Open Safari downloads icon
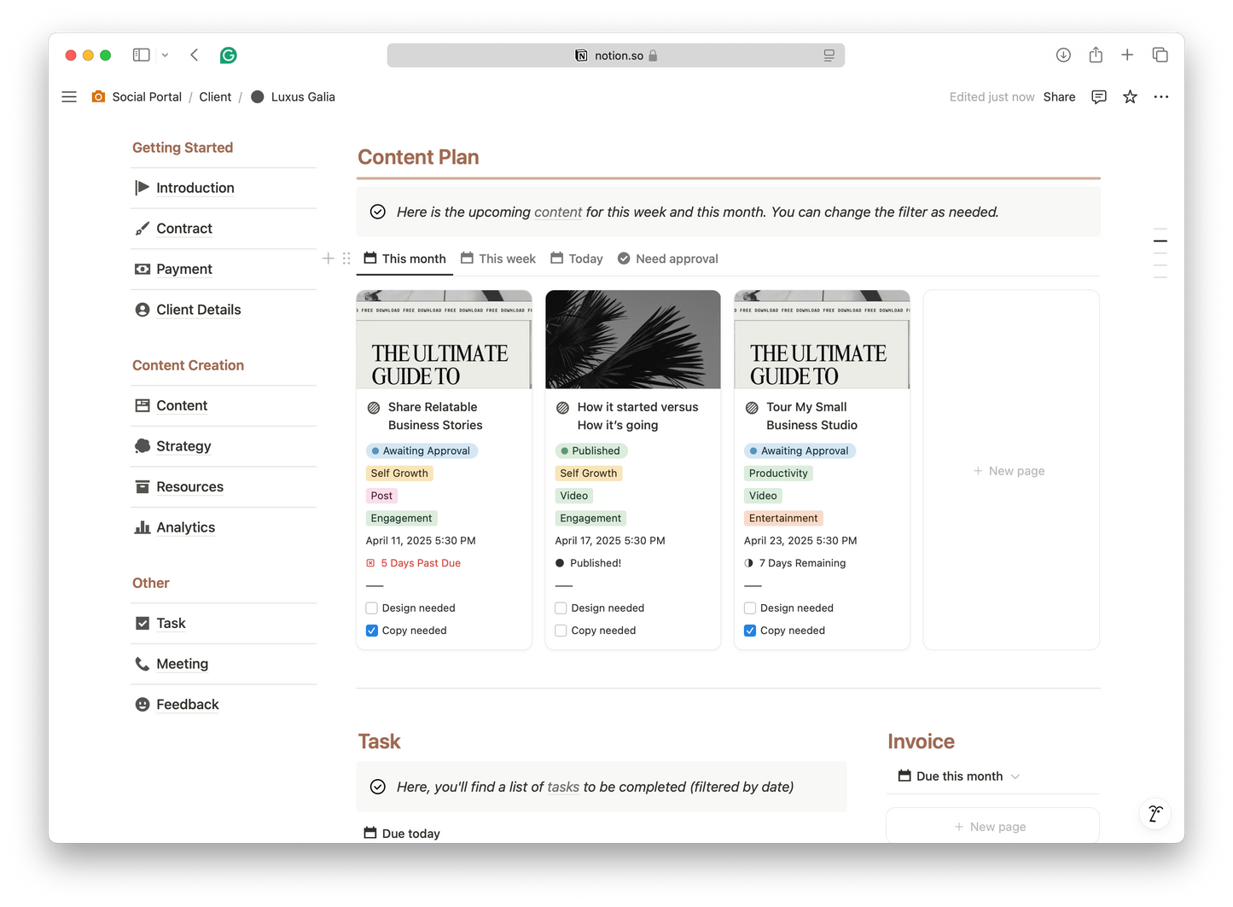Screen dimensions: 1233x907 pos(1063,55)
